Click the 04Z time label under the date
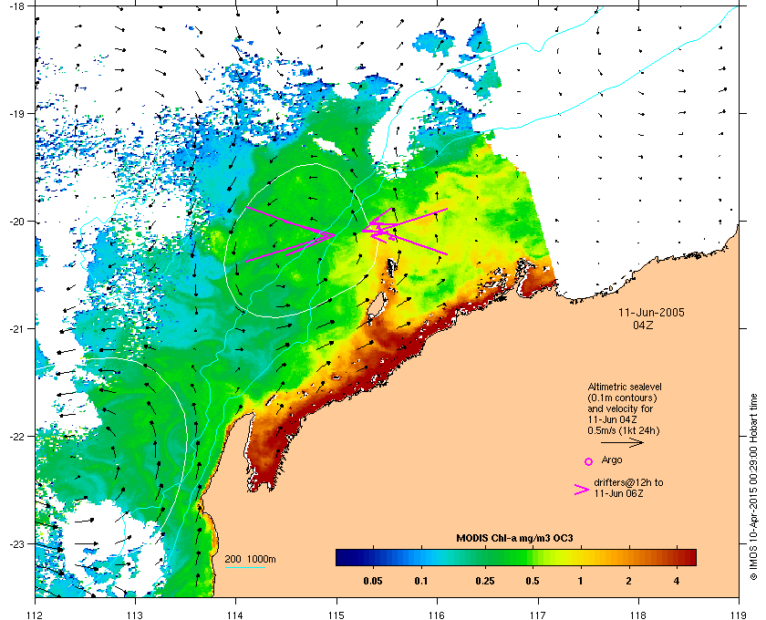766x620 pixels. (x=643, y=325)
